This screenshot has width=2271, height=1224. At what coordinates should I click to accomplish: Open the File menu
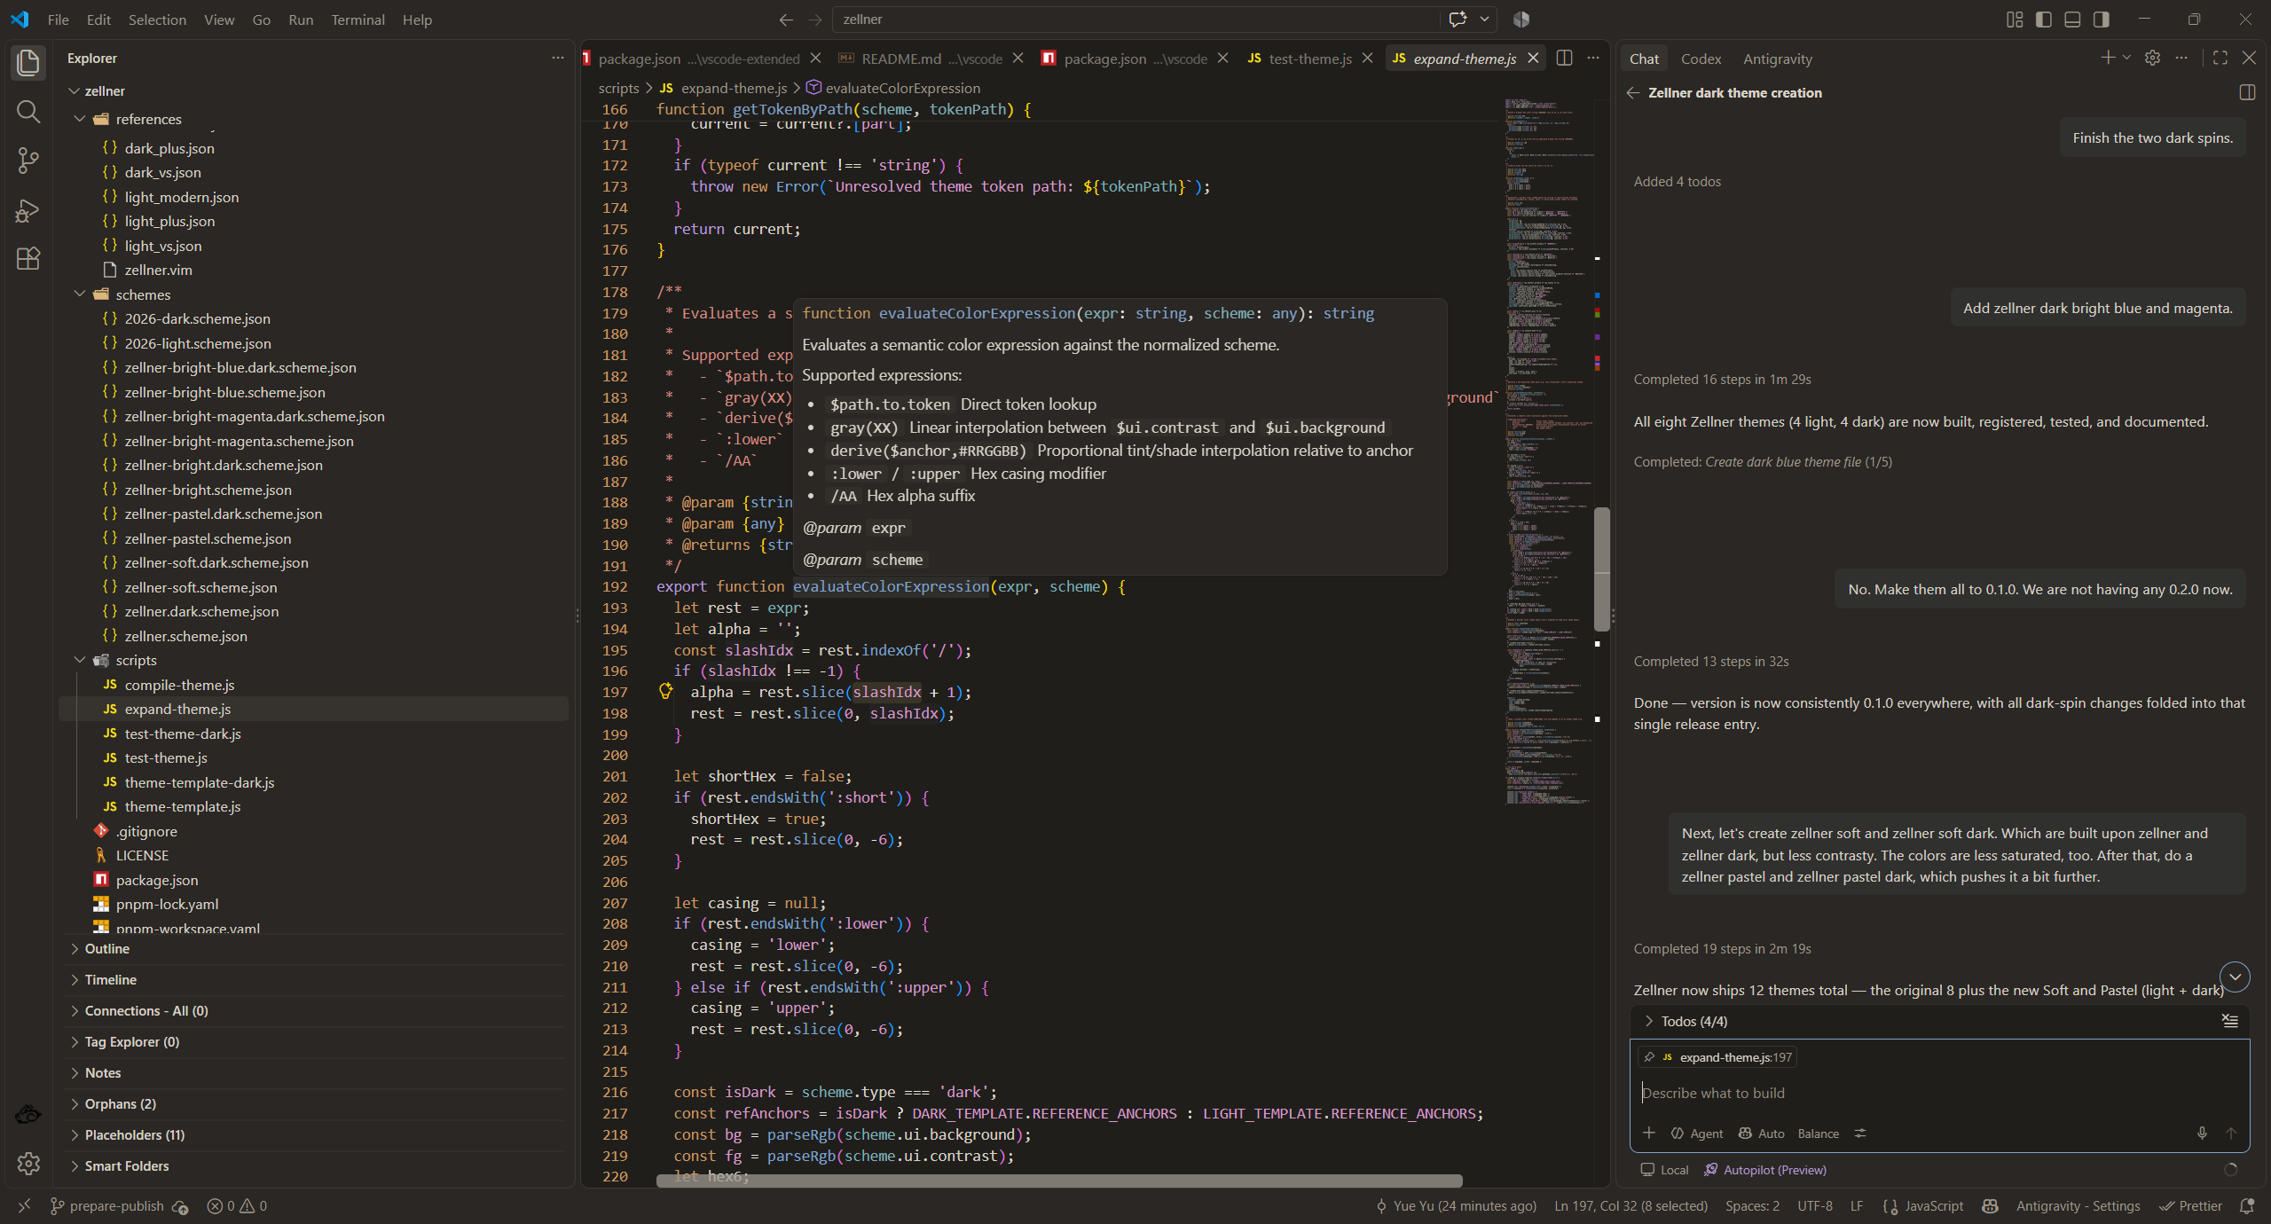coord(58,20)
